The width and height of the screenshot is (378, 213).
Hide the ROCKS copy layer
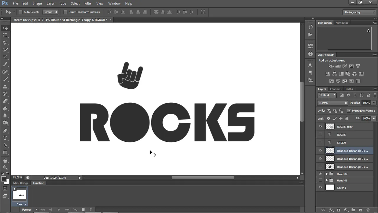coord(320,127)
